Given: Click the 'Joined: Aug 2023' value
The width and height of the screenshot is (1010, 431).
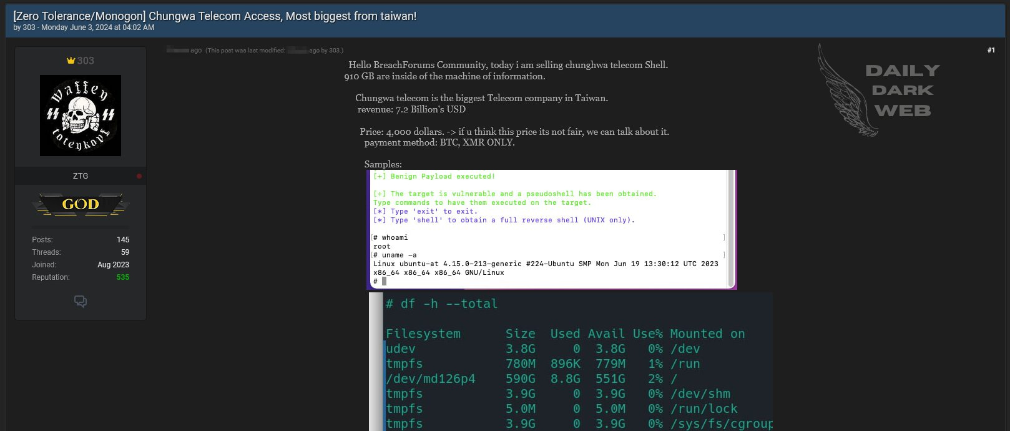Looking at the screenshot, I should [x=113, y=265].
